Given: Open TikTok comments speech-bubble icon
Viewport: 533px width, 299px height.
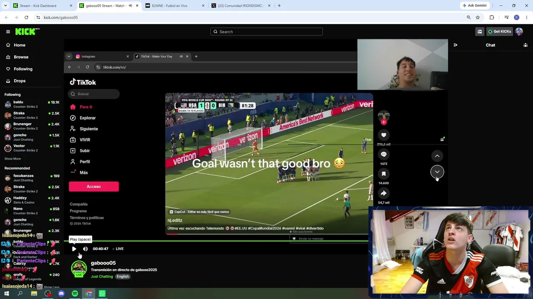Looking at the screenshot, I should coord(384,154).
